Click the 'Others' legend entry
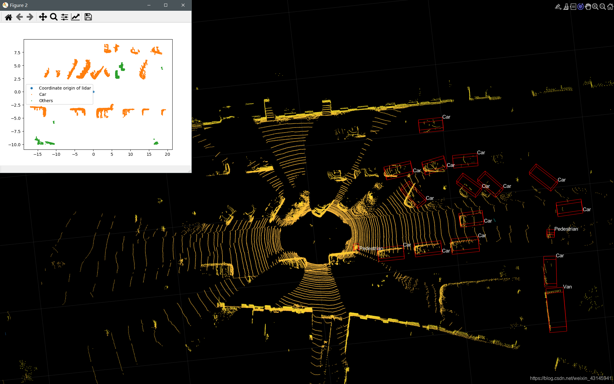The width and height of the screenshot is (614, 384). click(x=46, y=101)
